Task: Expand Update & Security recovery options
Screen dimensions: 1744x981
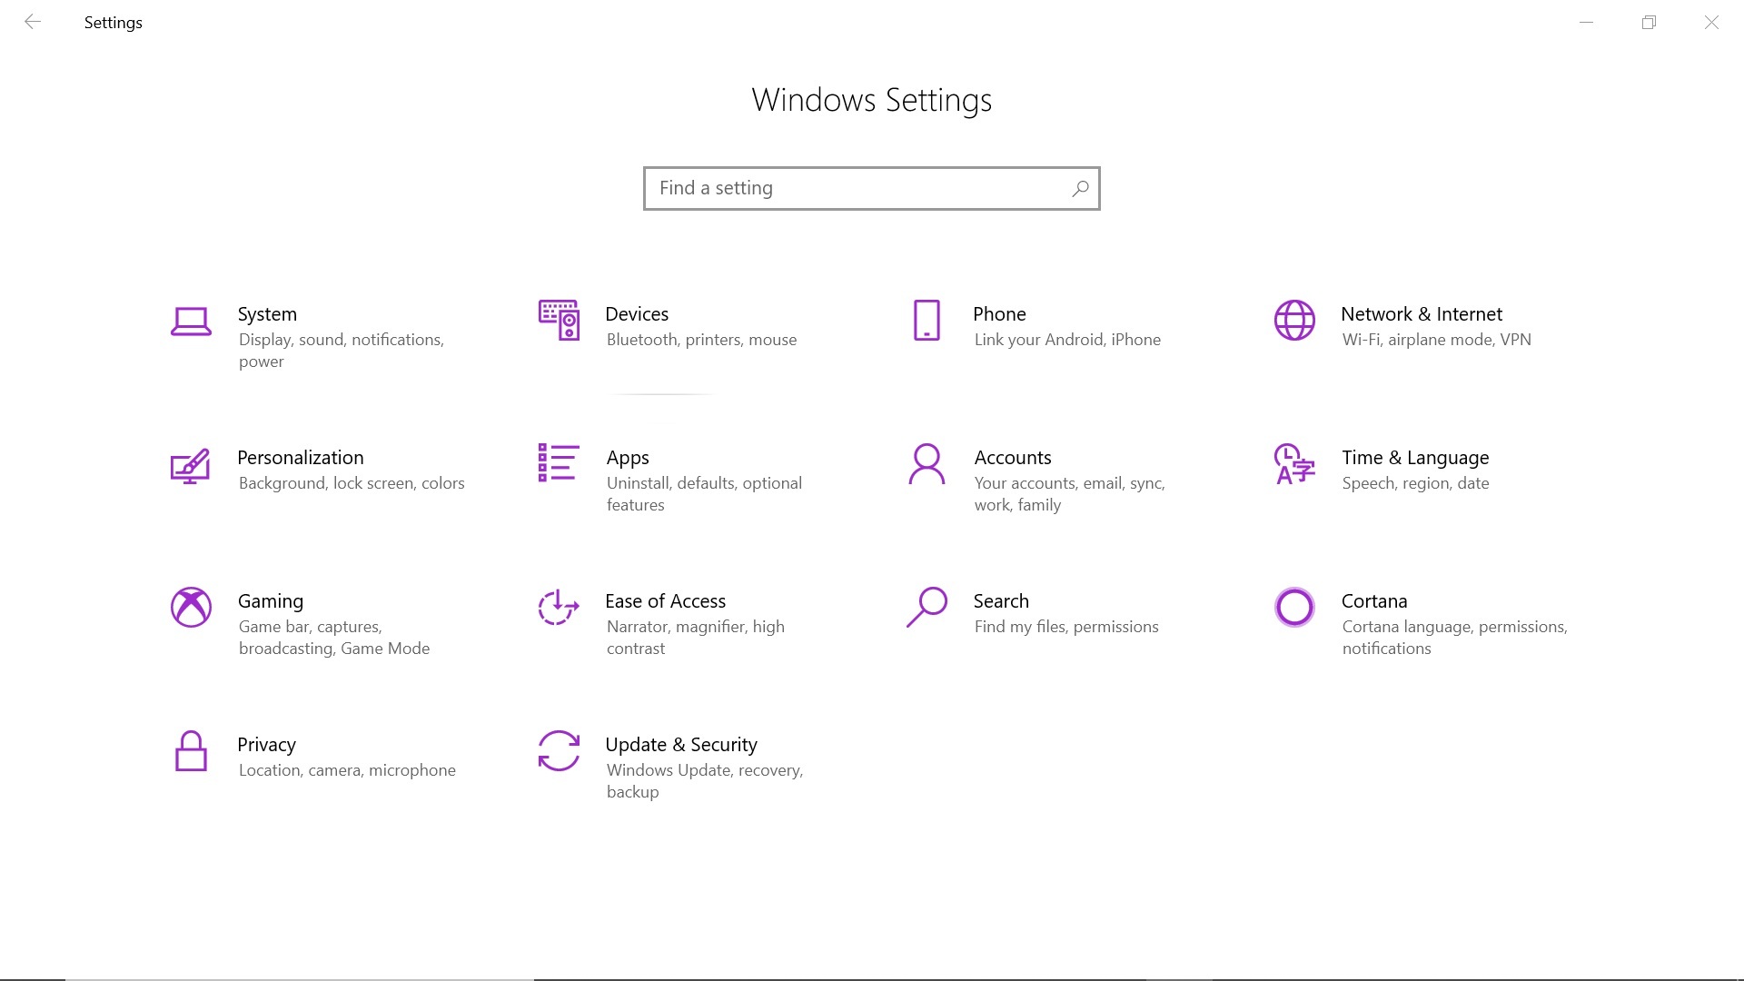Action: (x=680, y=764)
